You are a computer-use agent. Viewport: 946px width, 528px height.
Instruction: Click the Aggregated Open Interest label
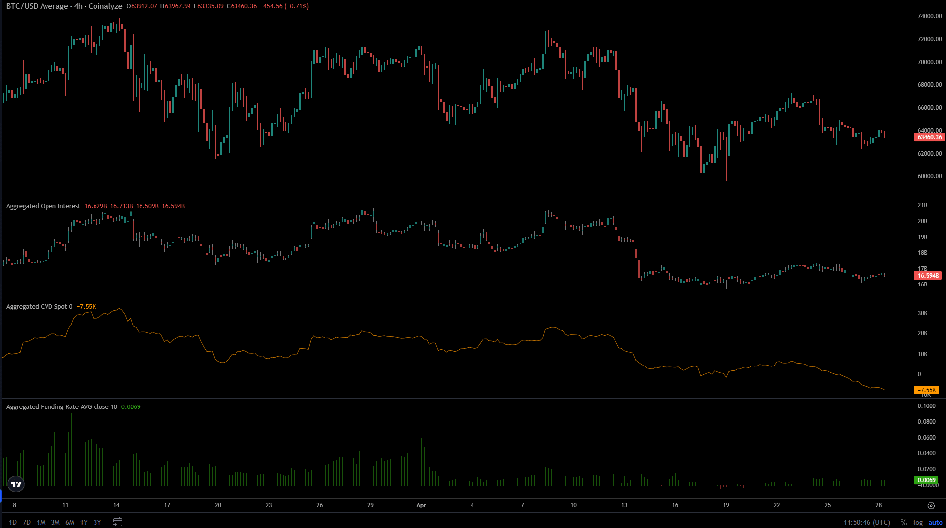43,206
